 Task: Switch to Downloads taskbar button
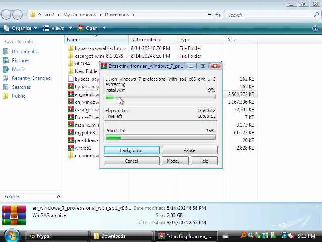click(x=121, y=236)
